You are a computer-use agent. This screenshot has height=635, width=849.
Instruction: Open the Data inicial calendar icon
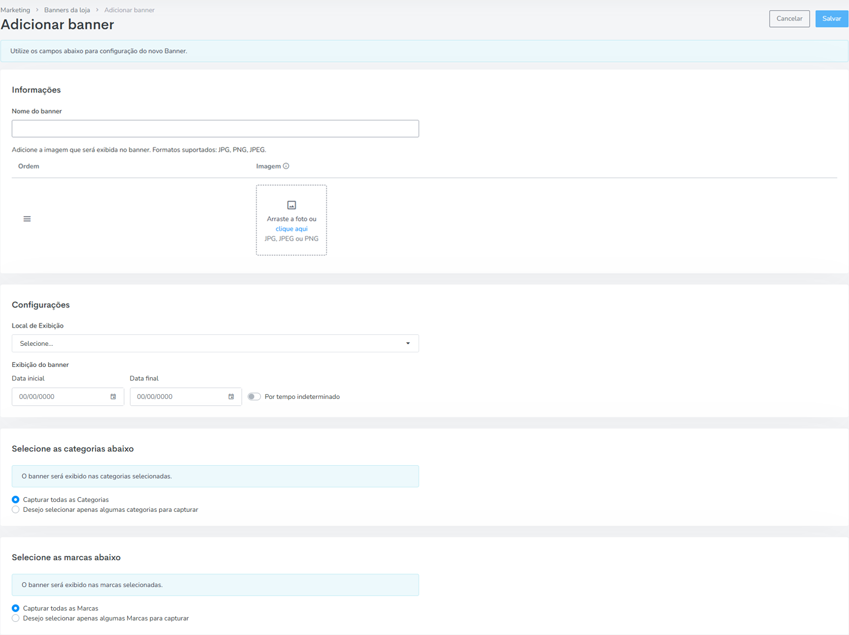click(113, 397)
